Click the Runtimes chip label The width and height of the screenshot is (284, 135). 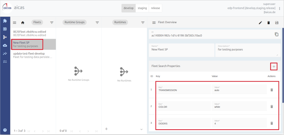120,22
